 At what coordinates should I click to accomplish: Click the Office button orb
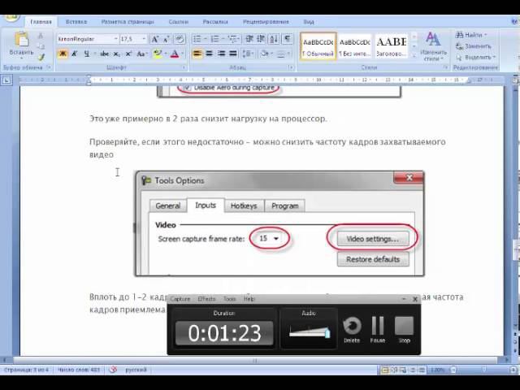click(x=11, y=17)
